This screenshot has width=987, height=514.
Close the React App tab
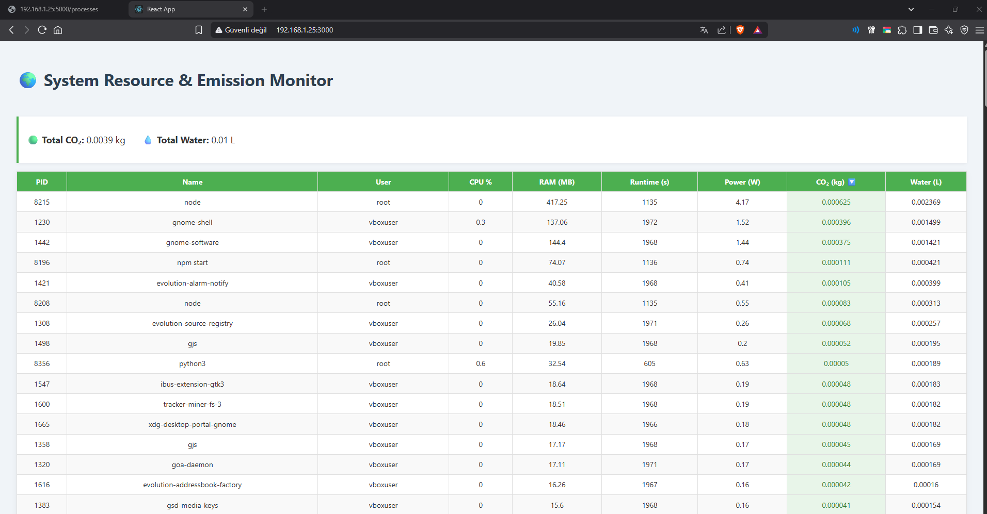[x=245, y=9]
